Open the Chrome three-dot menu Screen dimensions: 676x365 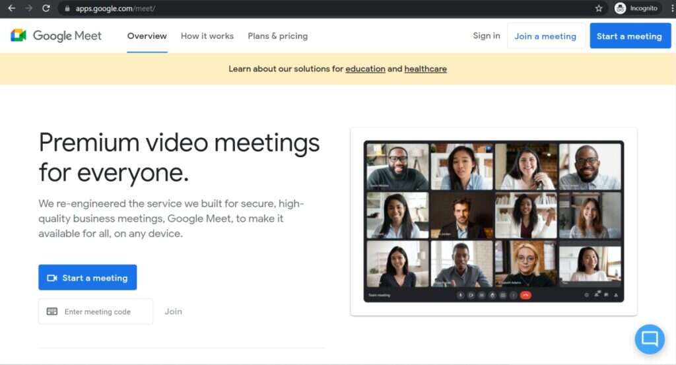[672, 8]
